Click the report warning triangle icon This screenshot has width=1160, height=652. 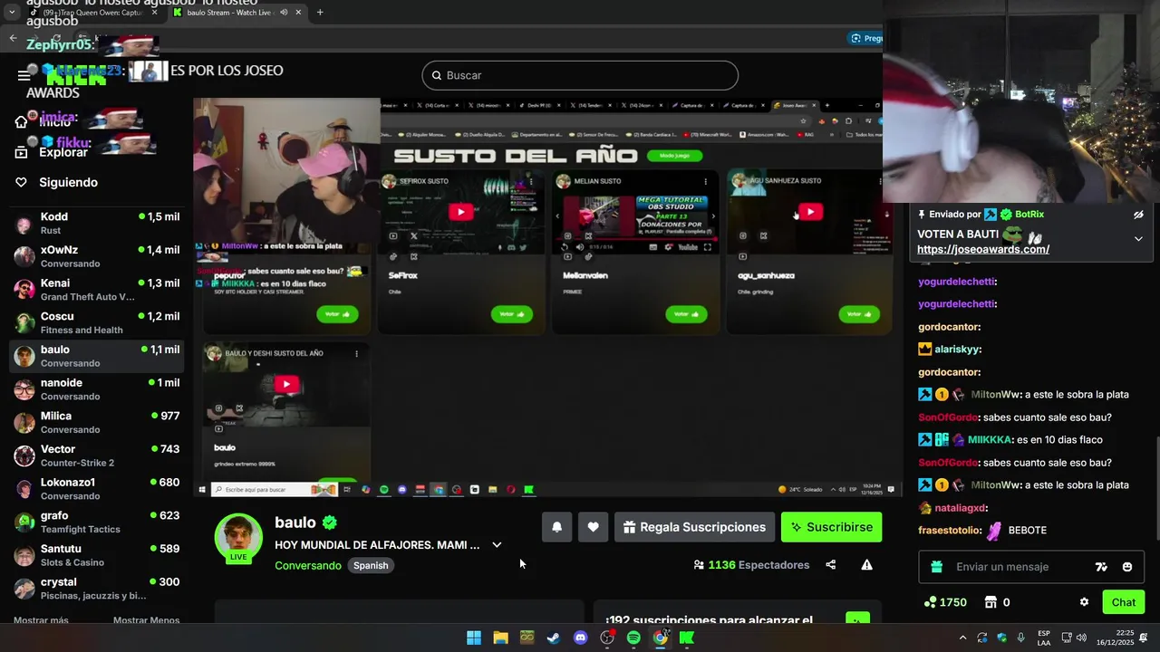pyautogui.click(x=866, y=565)
